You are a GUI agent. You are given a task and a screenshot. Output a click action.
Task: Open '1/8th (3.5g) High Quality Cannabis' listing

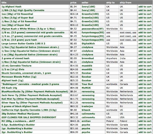23,10
